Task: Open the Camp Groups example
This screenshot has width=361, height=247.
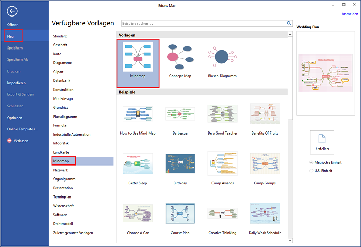Action: [x=265, y=163]
